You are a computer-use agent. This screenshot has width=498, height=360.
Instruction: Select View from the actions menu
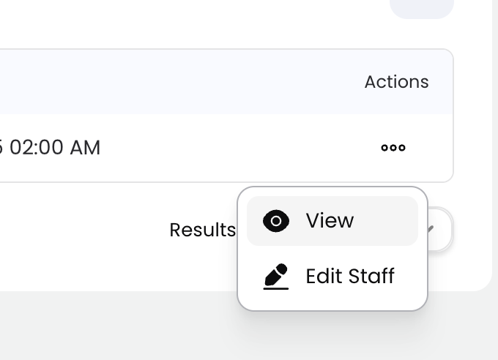coord(330,221)
